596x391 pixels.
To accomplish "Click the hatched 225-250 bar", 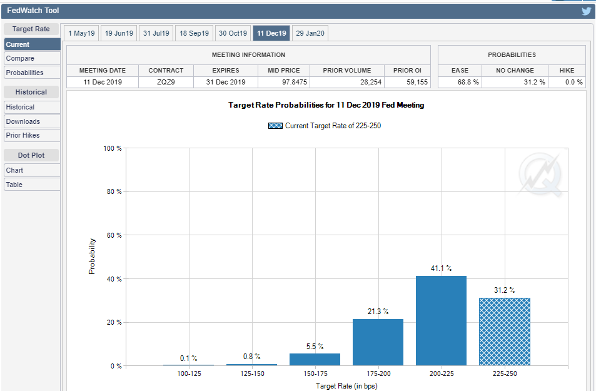I will [x=504, y=332].
